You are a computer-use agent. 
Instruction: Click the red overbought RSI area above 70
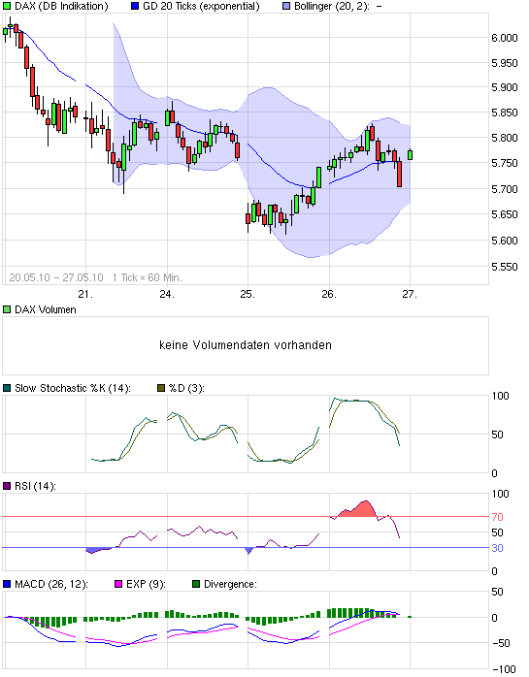click(358, 510)
